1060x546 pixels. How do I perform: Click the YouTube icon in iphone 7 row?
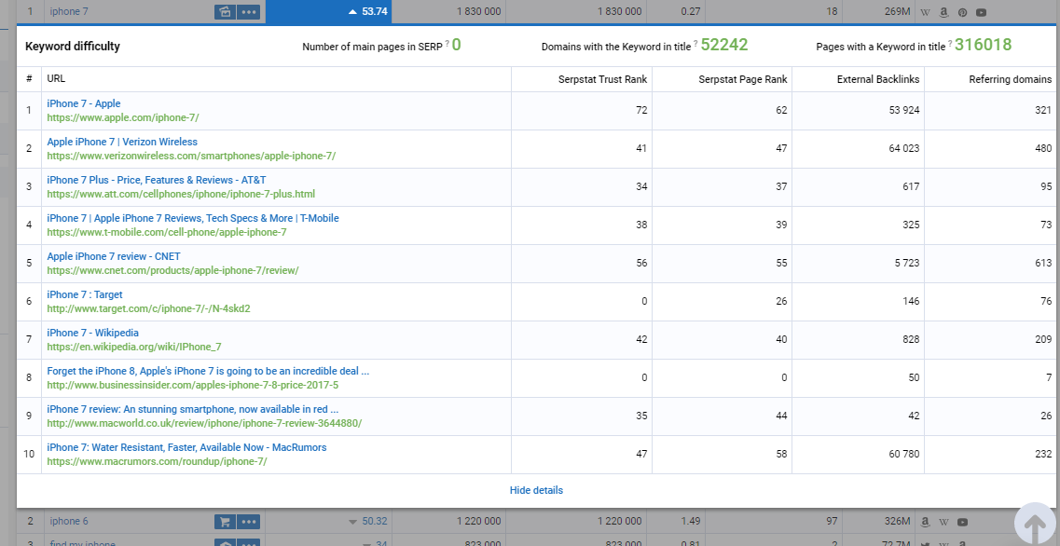click(981, 12)
